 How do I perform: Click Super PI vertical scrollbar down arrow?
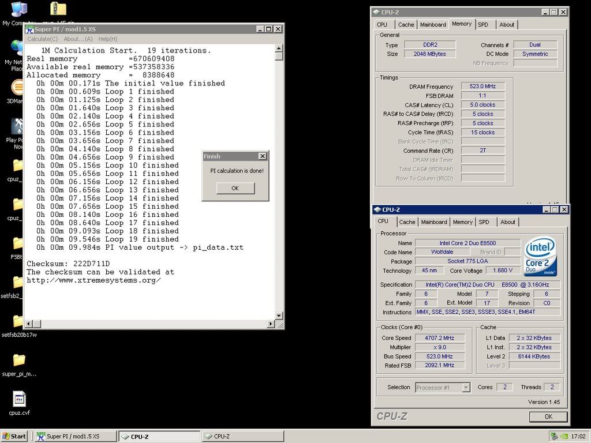pos(279,316)
